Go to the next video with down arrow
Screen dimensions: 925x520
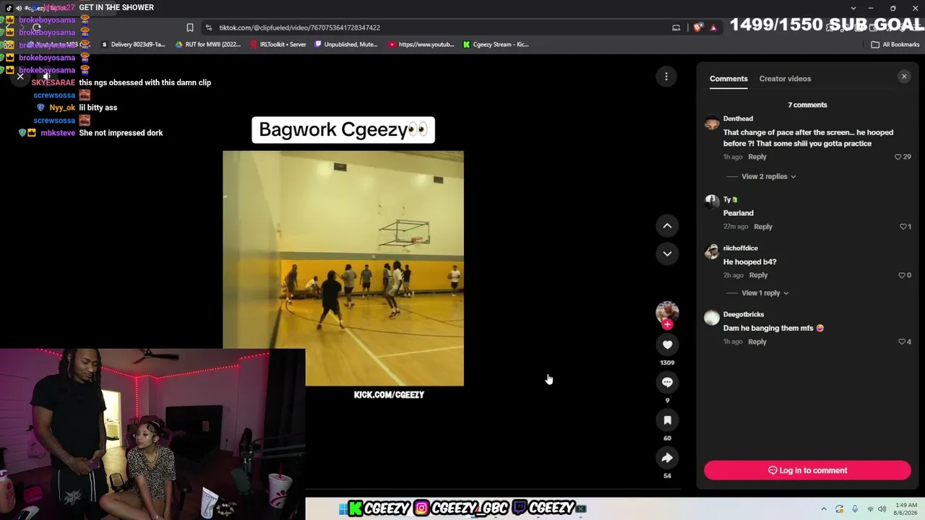pyautogui.click(x=667, y=253)
